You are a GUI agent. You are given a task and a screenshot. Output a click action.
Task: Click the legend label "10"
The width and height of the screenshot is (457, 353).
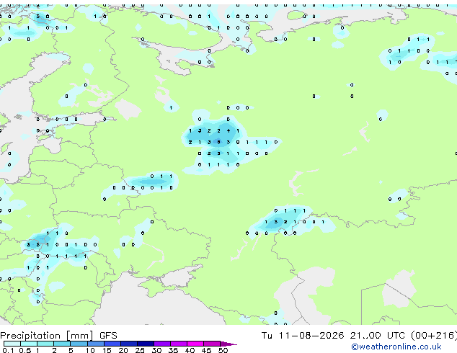pyautogui.click(x=90, y=350)
